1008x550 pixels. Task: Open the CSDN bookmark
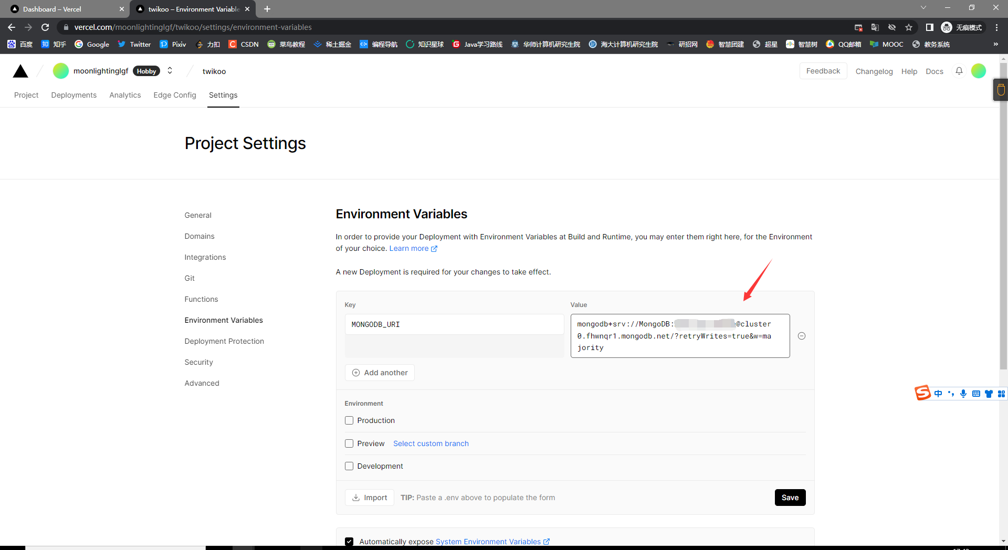click(x=244, y=44)
